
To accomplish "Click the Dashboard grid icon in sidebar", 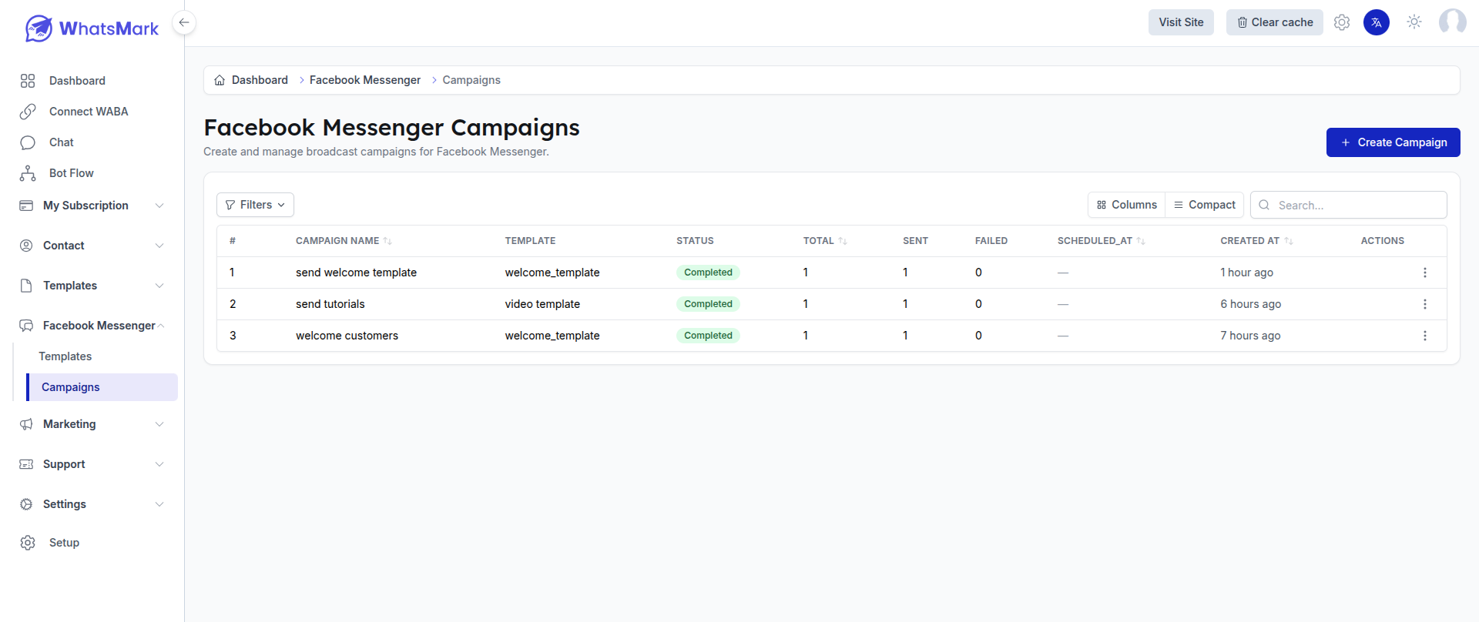I will [x=28, y=81].
